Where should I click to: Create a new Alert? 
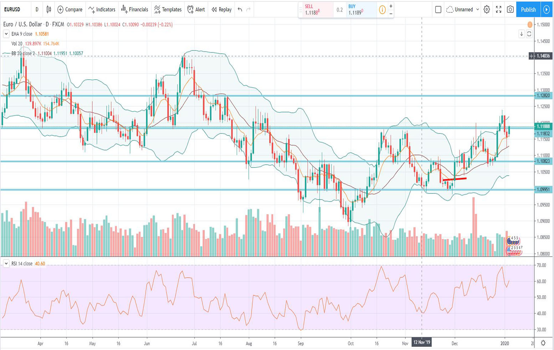(x=196, y=10)
